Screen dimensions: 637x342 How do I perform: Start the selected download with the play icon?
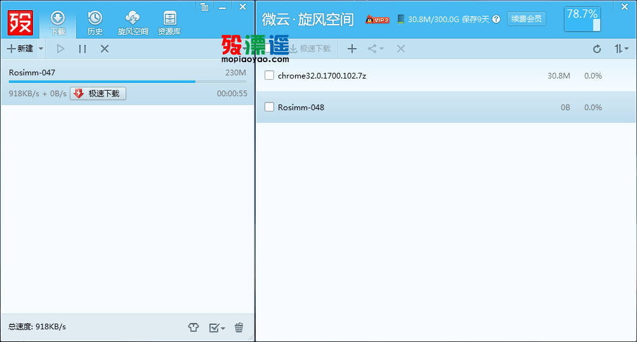pyautogui.click(x=60, y=49)
